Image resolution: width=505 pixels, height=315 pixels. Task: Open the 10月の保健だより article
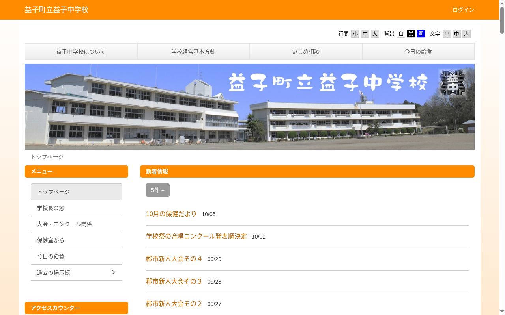pos(171,214)
